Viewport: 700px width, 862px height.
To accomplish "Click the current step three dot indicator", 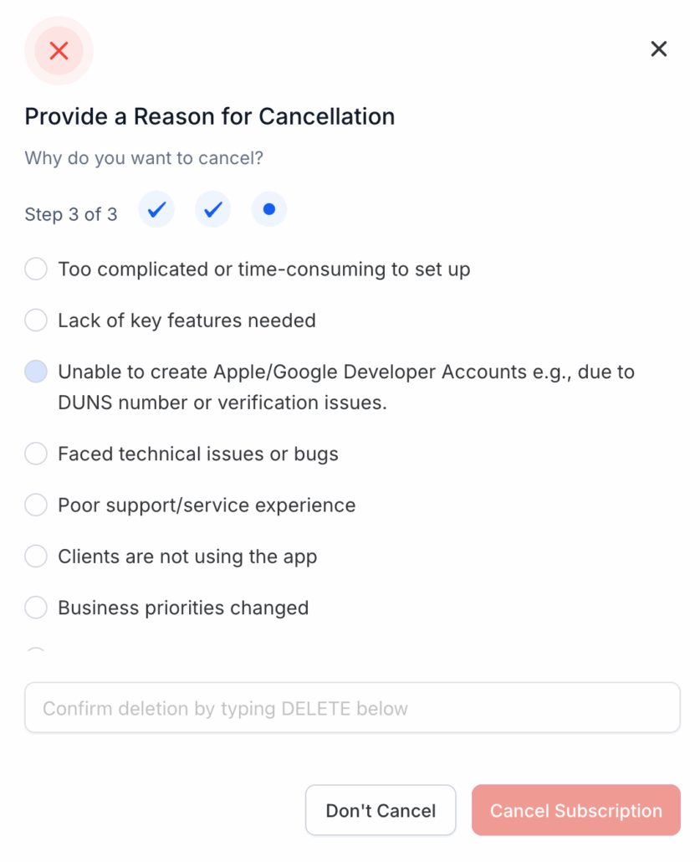I will (x=268, y=209).
